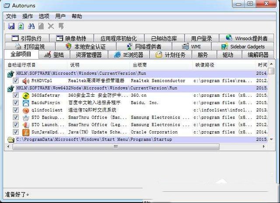Click the STO Backup row icon

(26, 118)
